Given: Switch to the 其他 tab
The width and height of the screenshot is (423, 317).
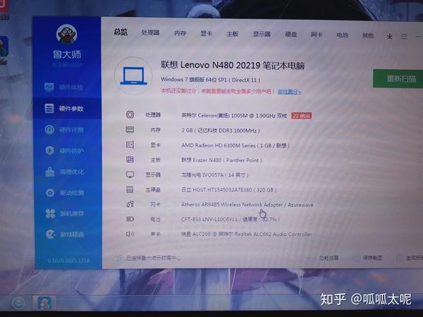Looking at the screenshot, I should [x=368, y=35].
